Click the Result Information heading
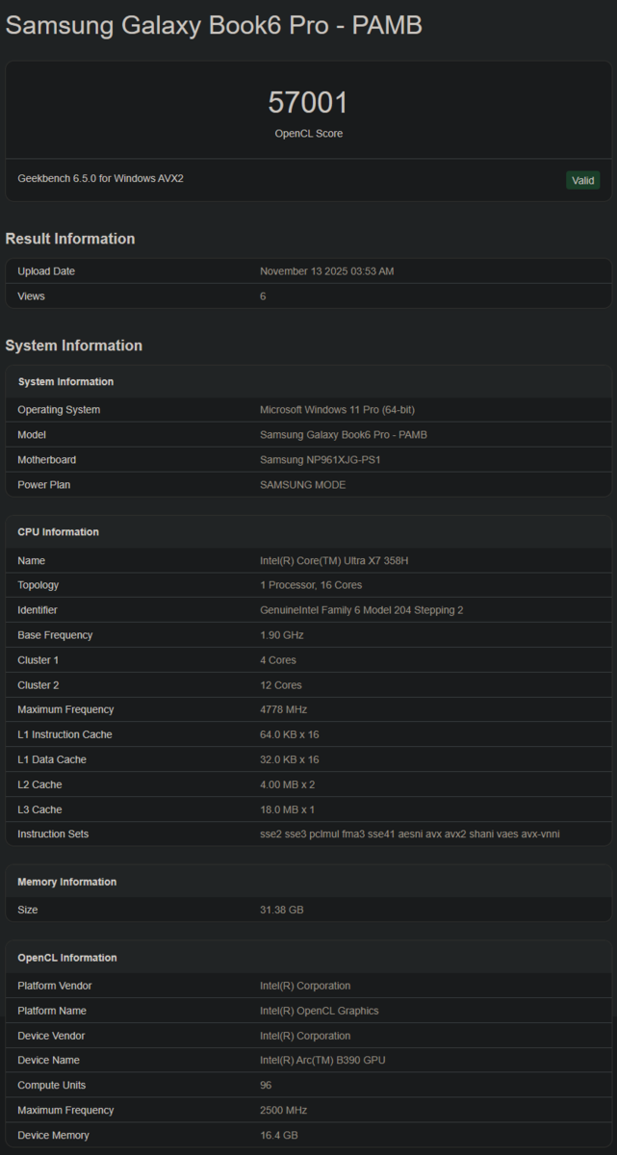Image resolution: width=617 pixels, height=1155 pixels. pos(70,239)
